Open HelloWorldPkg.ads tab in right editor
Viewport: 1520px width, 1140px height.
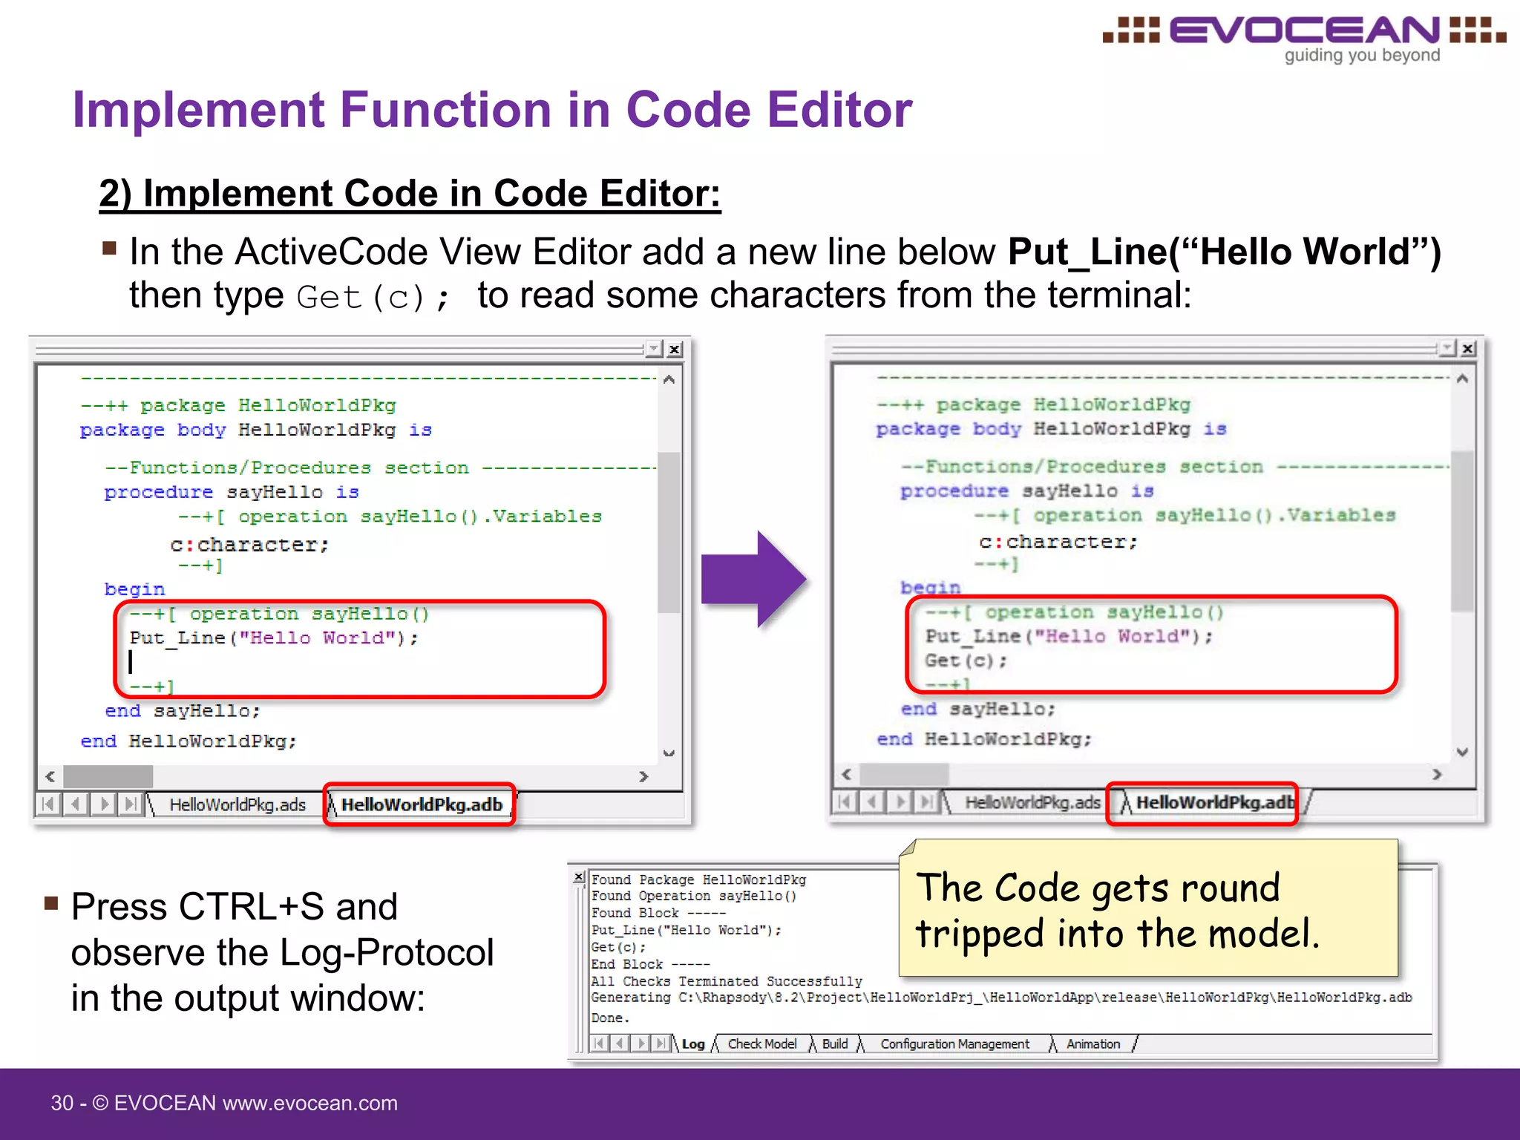(1032, 802)
